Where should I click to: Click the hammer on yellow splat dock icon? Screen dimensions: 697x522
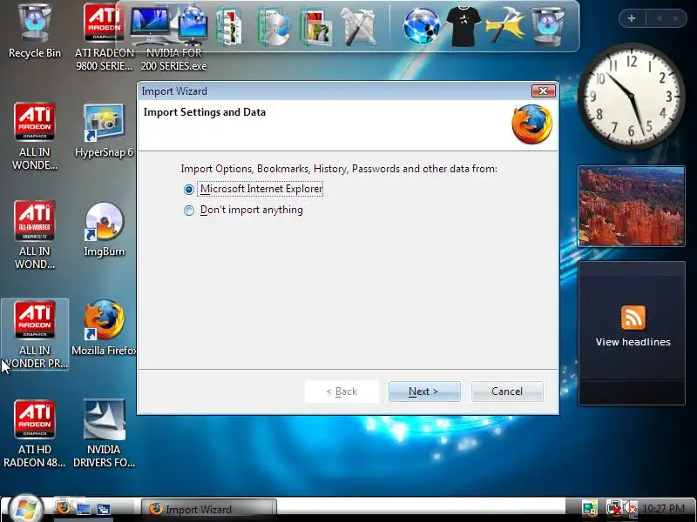(x=505, y=26)
